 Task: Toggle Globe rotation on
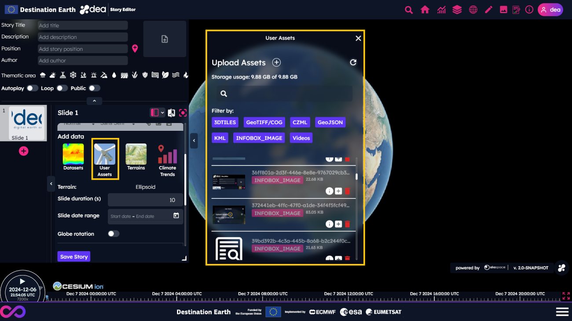(114, 234)
